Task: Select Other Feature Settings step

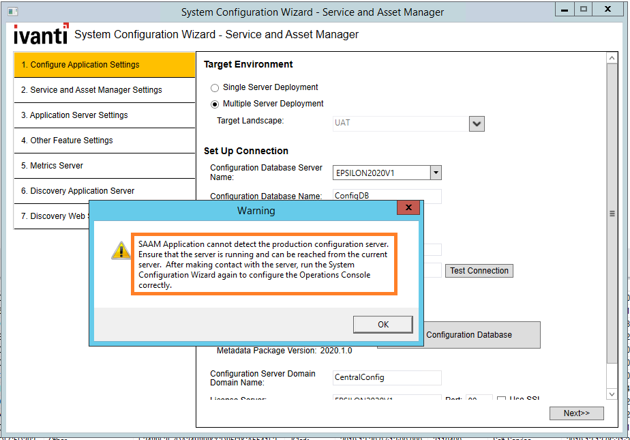Action: tap(104, 141)
